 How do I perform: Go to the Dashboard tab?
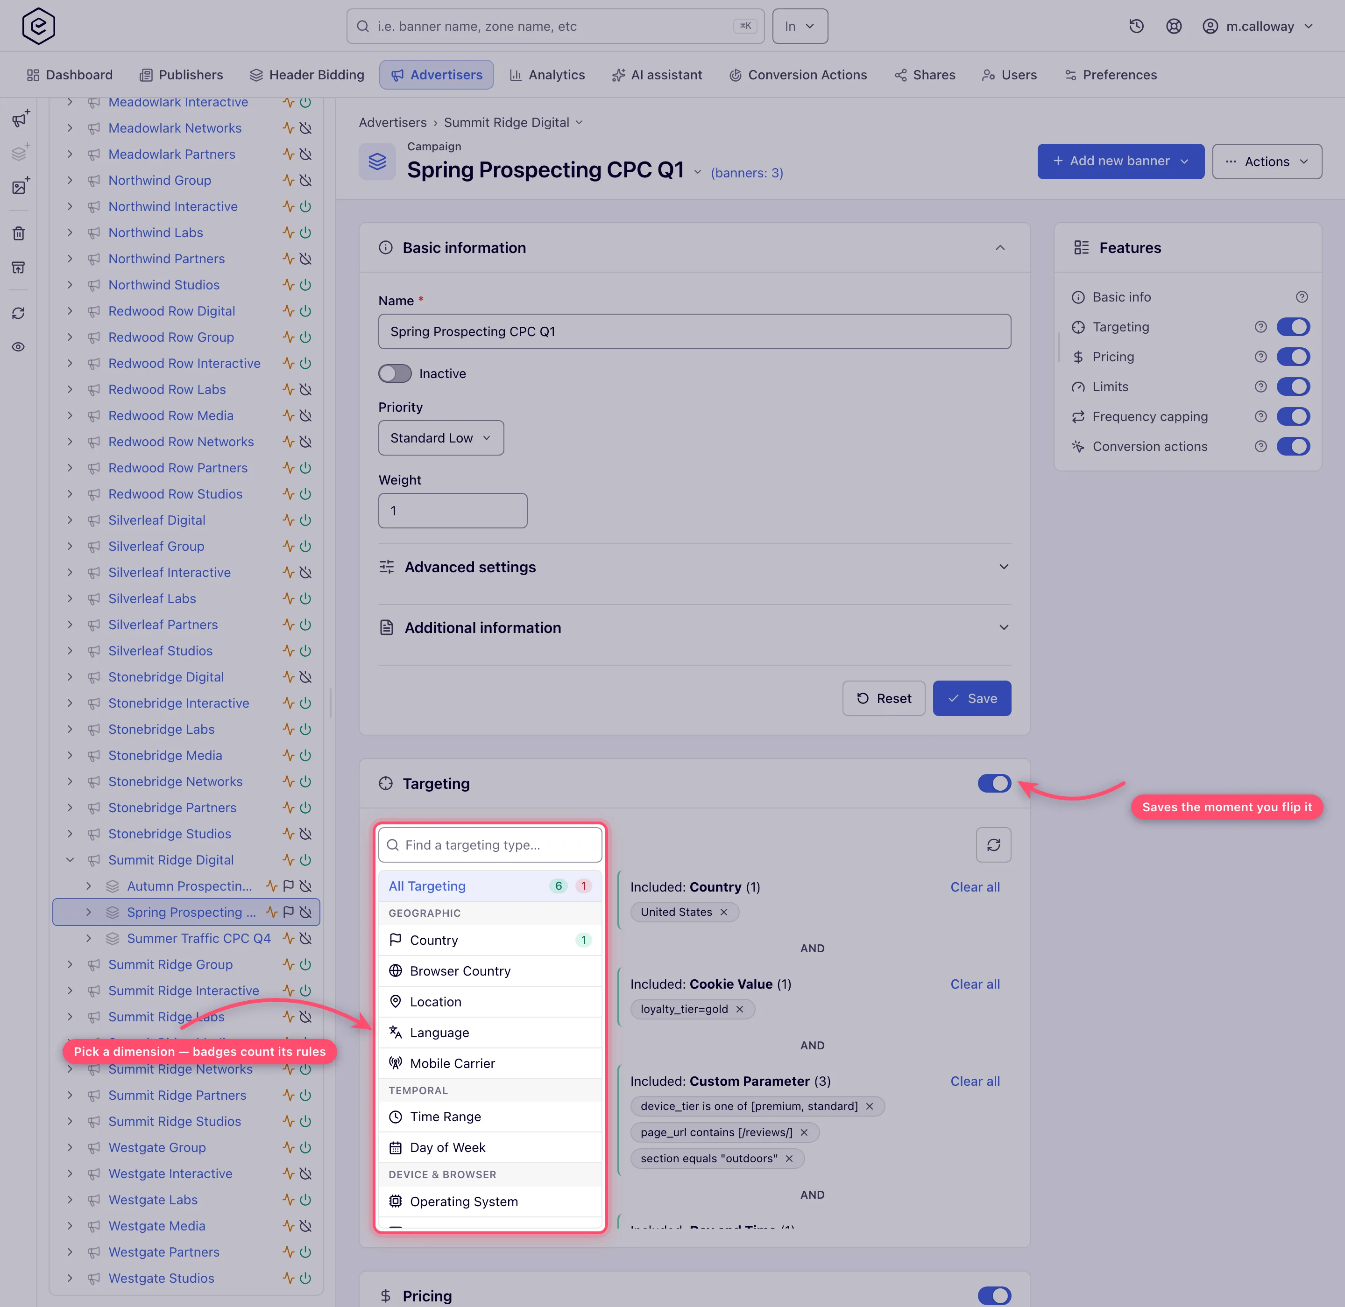(70, 75)
